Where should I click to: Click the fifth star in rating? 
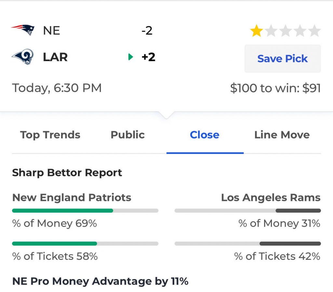(314, 31)
